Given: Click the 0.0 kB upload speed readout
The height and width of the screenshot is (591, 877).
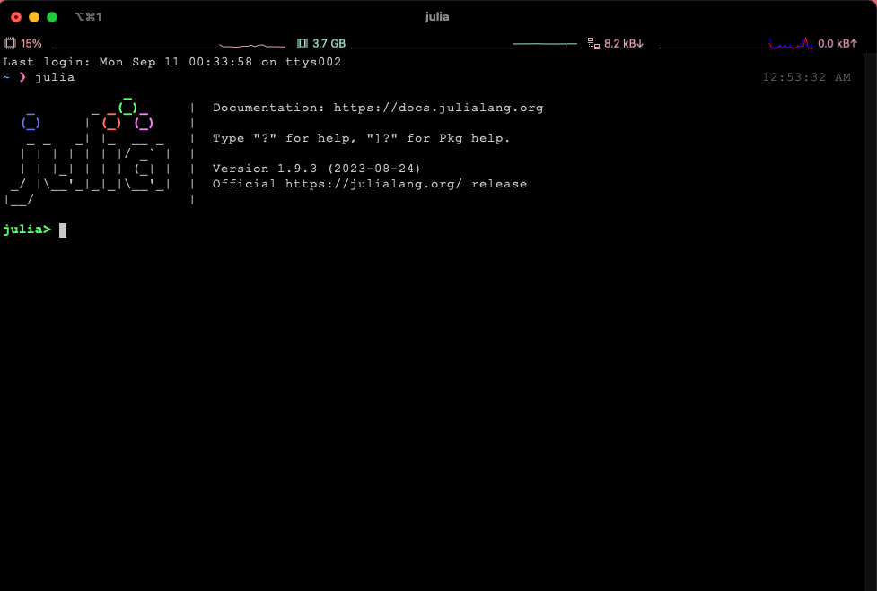Looking at the screenshot, I should [x=838, y=44].
